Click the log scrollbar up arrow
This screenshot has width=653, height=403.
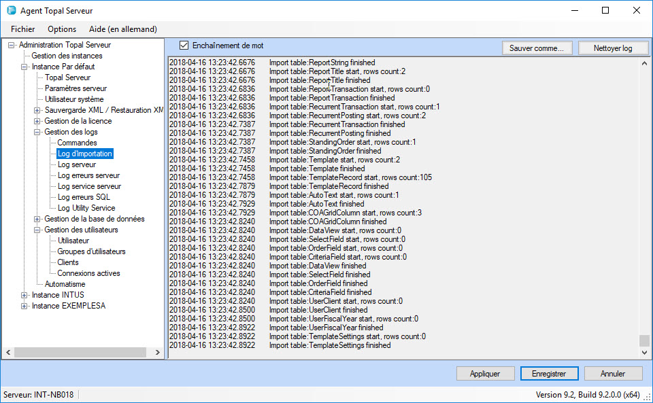click(645, 63)
